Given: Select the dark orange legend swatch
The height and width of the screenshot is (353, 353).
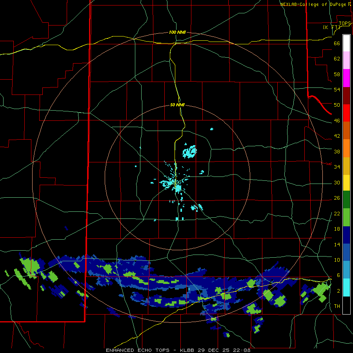Looking at the screenshot, I should pos(346,131).
